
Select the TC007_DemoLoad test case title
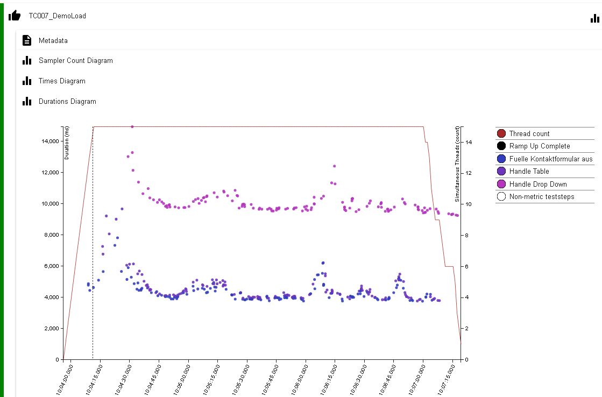click(x=57, y=16)
